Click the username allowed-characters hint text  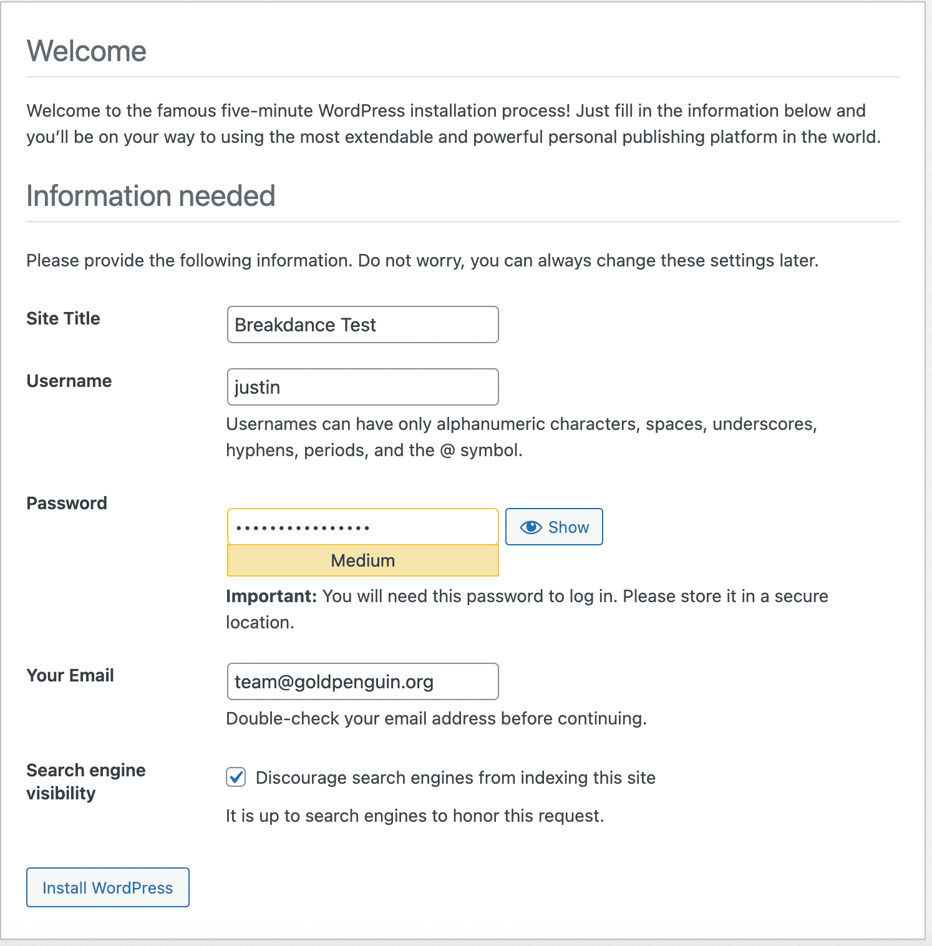(521, 437)
